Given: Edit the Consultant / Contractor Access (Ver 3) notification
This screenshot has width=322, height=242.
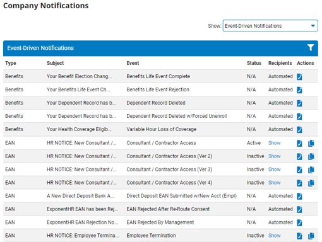Looking at the screenshot, I should click(299, 170).
